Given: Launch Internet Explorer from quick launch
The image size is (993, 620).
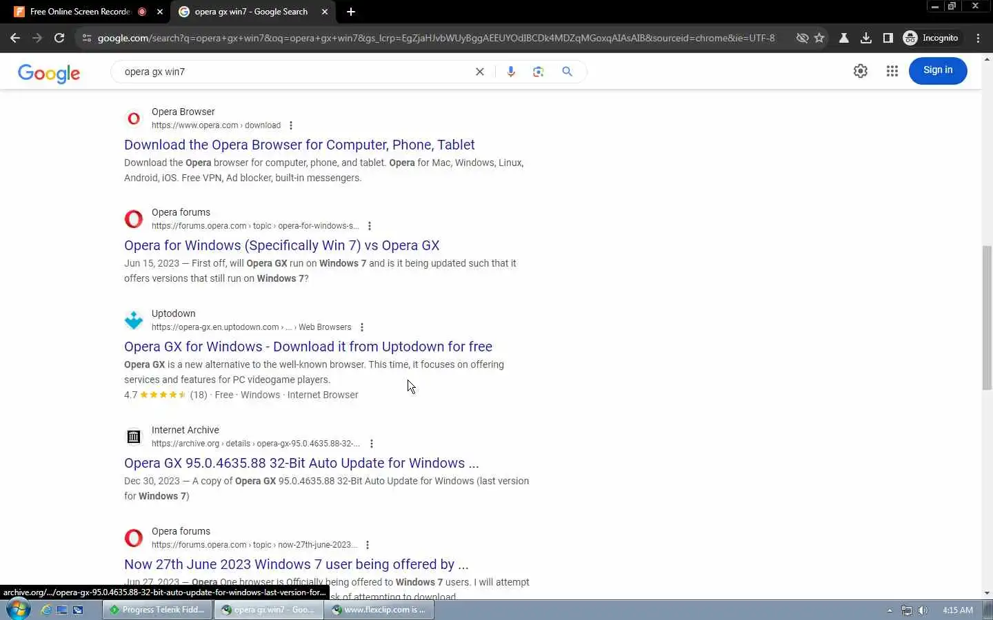Looking at the screenshot, I should (46, 610).
